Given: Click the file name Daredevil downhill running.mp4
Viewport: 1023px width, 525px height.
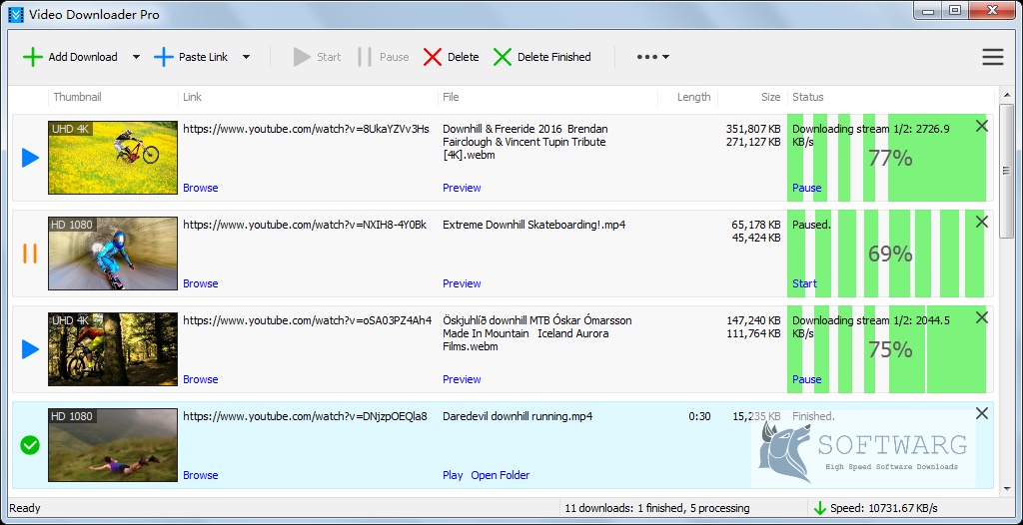Looking at the screenshot, I should (x=517, y=417).
